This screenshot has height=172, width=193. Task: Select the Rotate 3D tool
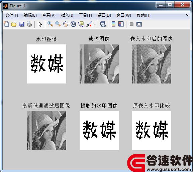click(73, 24)
